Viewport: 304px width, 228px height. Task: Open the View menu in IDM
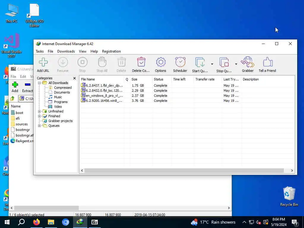pos(83,51)
